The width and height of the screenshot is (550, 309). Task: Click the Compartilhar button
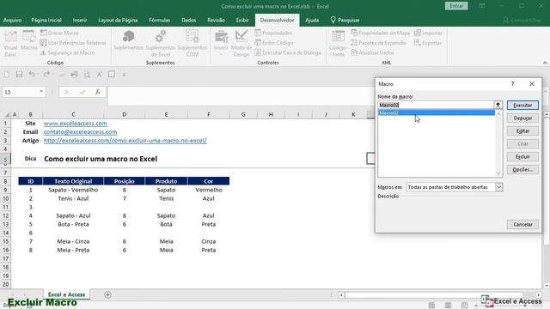[x=522, y=21]
